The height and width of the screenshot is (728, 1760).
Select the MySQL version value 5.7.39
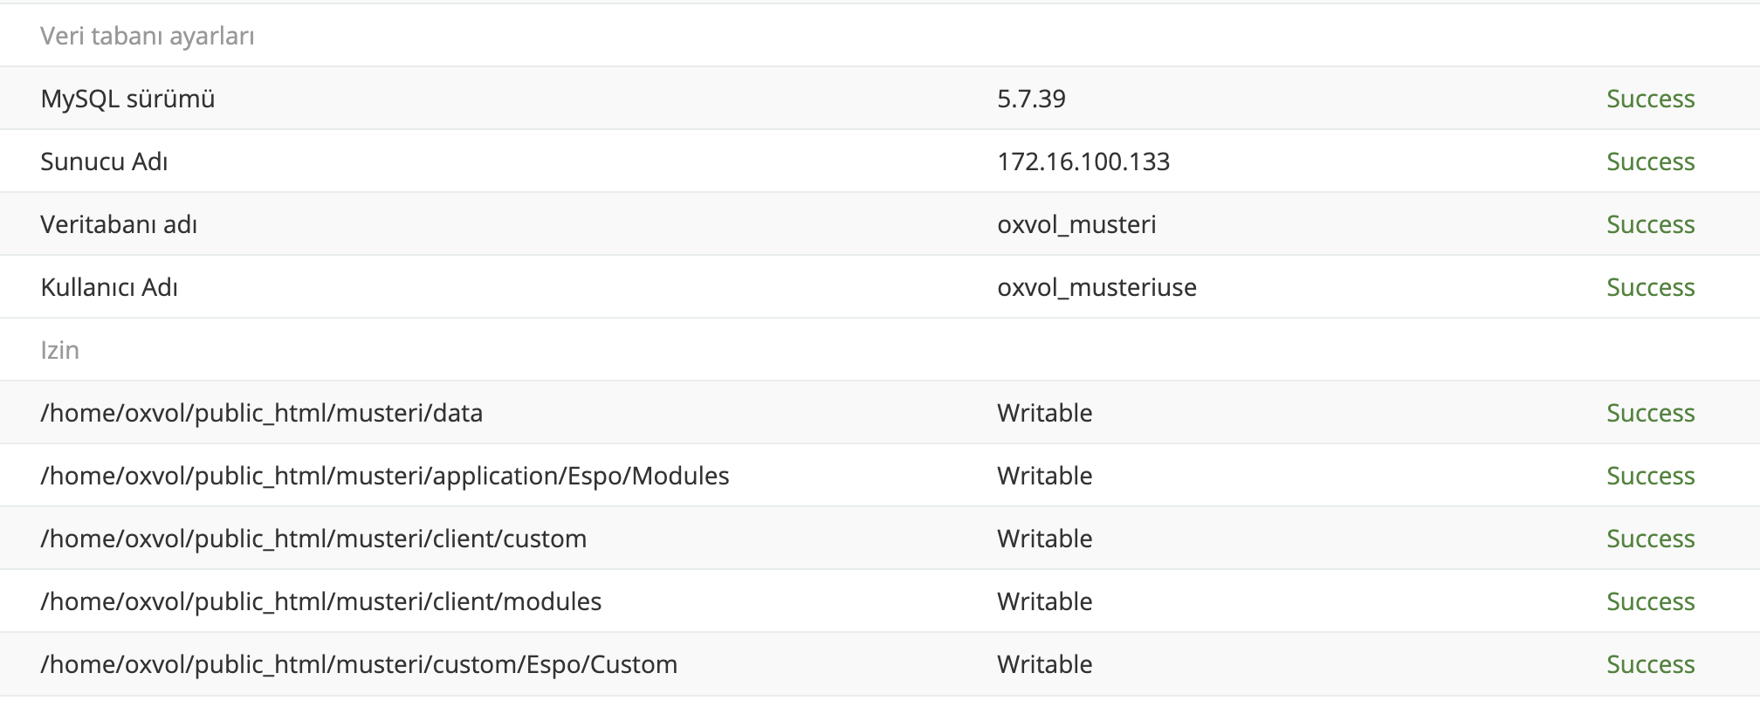[1031, 99]
